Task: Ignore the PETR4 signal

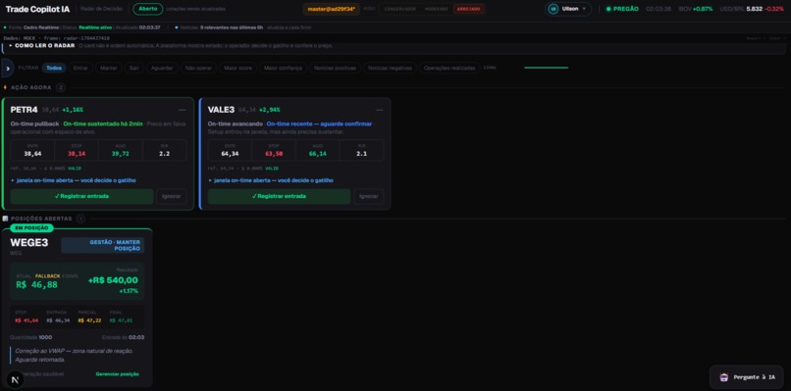Action: tap(172, 197)
